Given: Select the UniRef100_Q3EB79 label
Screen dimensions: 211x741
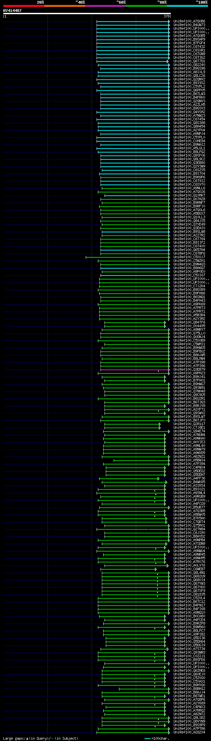Looking at the screenshot, I should 189,370.
